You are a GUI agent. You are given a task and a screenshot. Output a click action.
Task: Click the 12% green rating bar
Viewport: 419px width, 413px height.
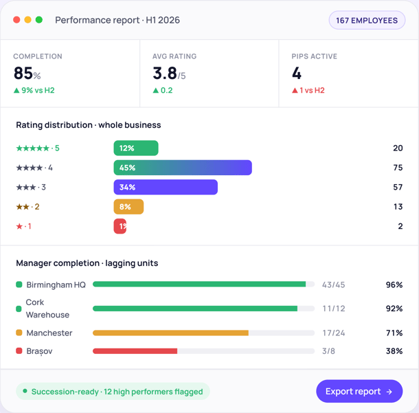[x=136, y=148]
